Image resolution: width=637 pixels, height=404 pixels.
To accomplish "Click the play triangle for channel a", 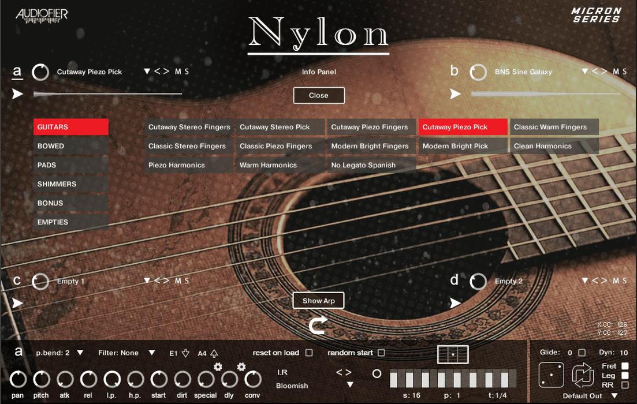I will 16,93.
